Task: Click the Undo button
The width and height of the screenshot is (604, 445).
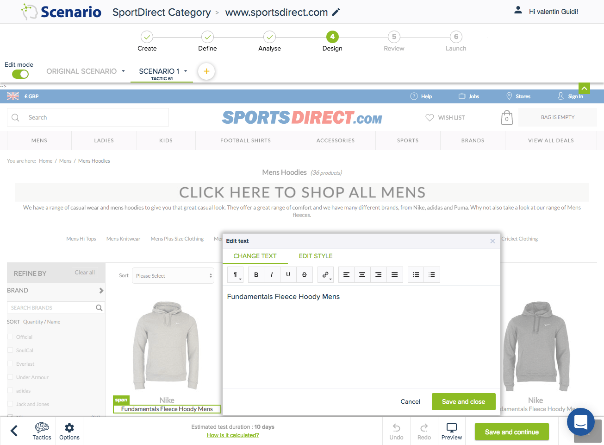Action: [396, 431]
